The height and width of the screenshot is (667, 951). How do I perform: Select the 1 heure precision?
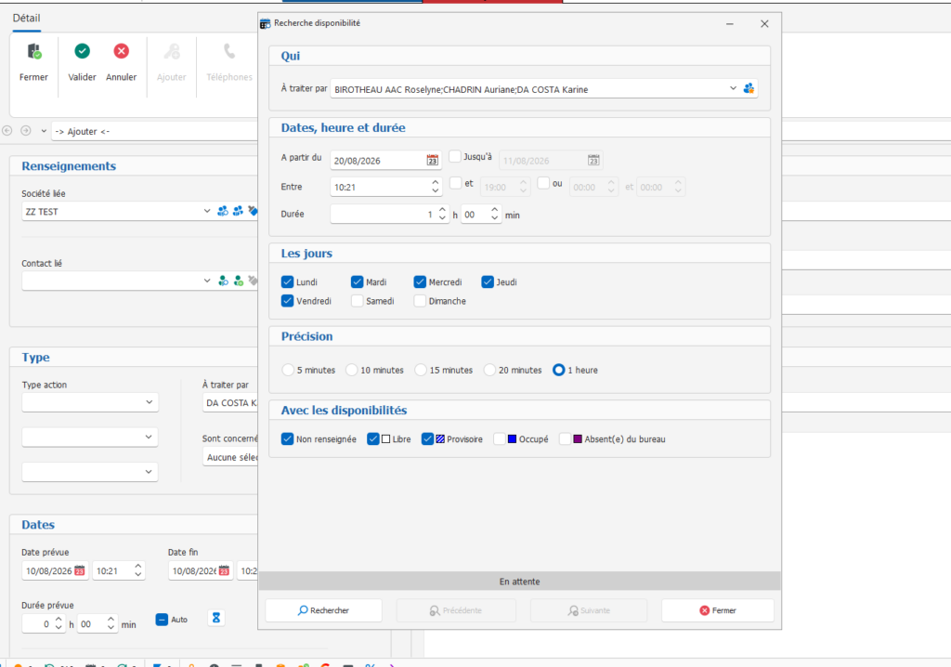[x=558, y=371]
